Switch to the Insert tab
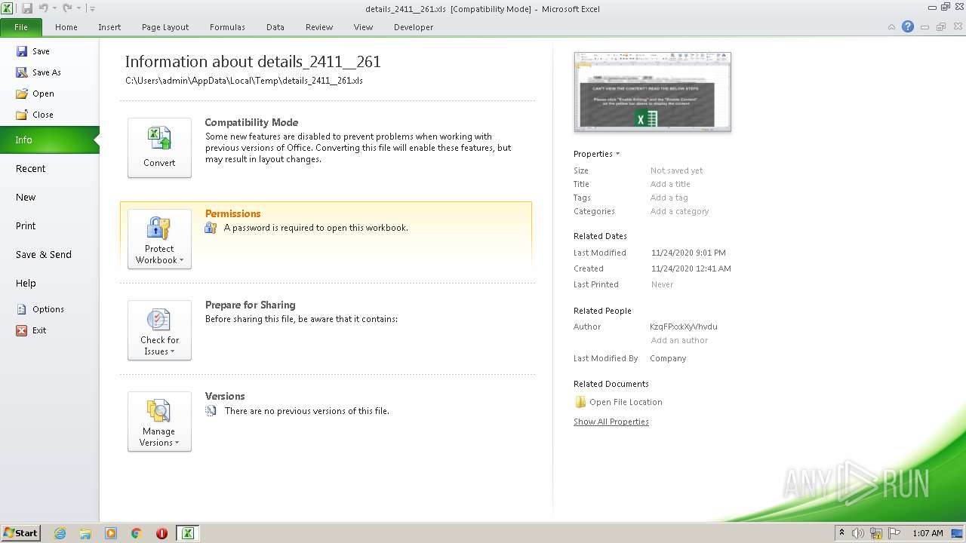This screenshot has height=543, width=966. (109, 27)
